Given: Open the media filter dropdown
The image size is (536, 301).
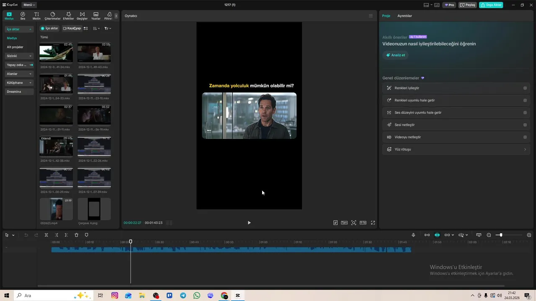Looking at the screenshot, I should pos(107,28).
